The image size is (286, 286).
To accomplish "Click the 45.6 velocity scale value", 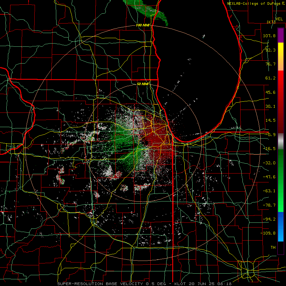I will [270, 92].
